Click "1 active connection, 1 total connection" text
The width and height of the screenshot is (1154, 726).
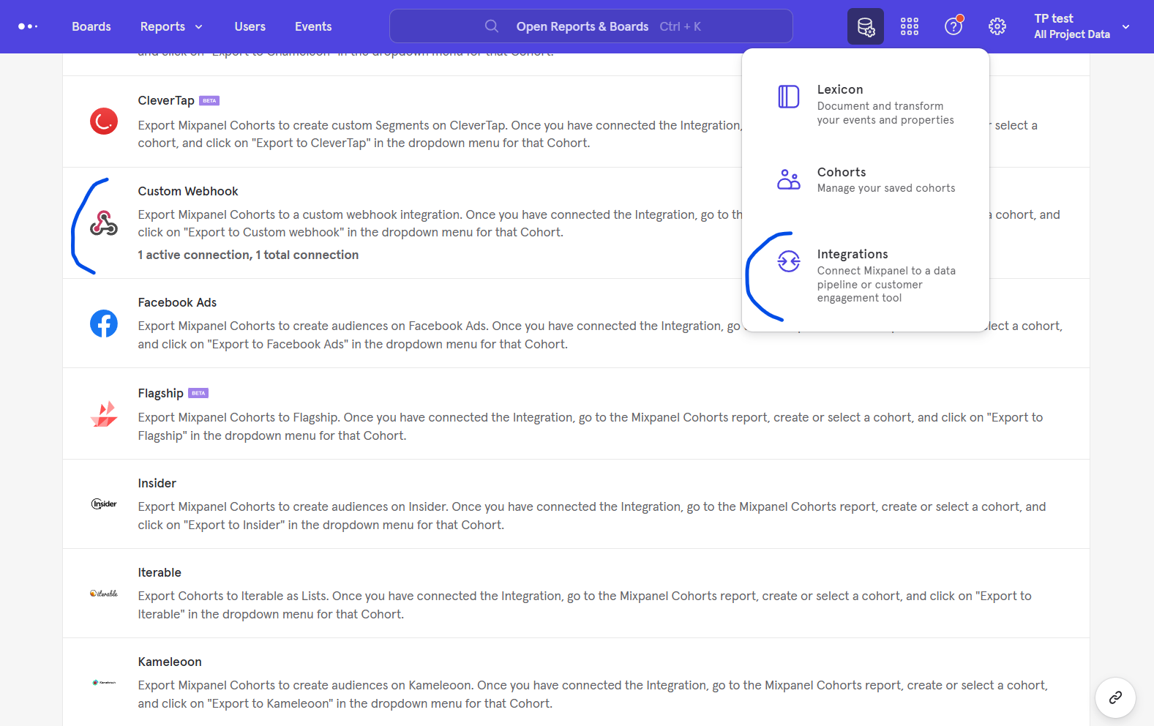pos(248,255)
